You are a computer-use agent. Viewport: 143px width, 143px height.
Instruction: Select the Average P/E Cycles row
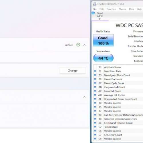(118, 95)
